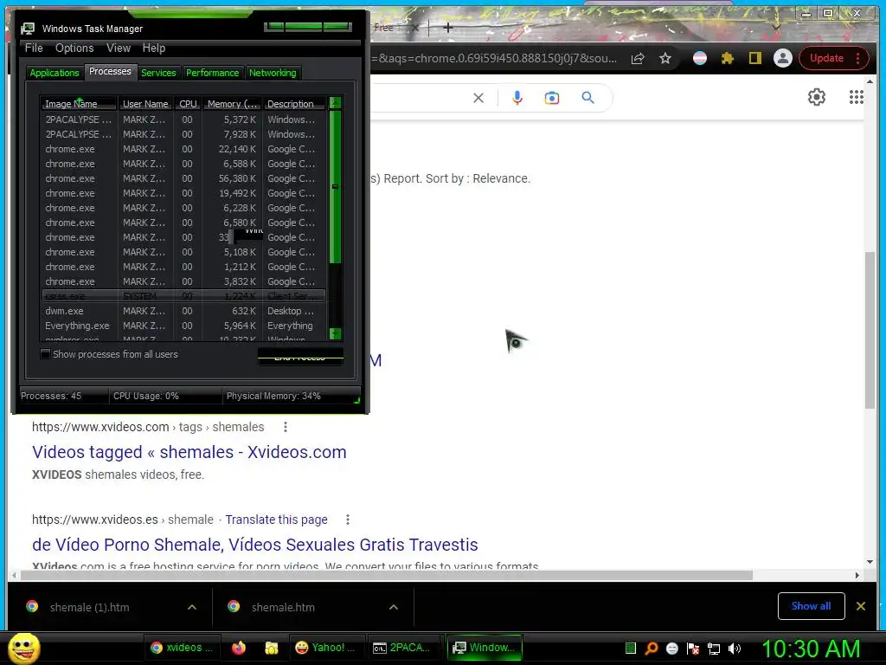Click process list scrollbar down arrow

[x=335, y=334]
